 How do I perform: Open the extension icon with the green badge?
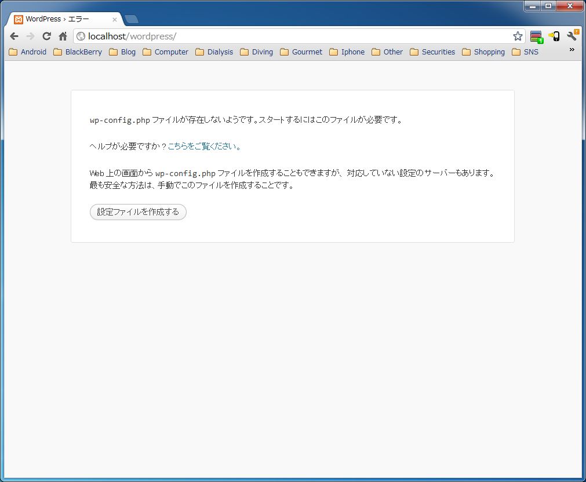tap(537, 36)
